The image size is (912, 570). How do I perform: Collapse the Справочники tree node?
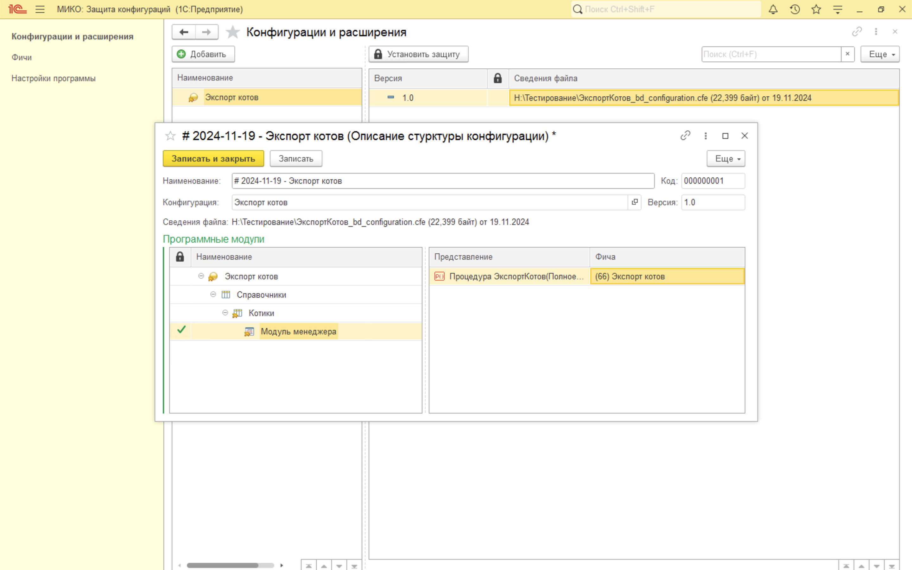(x=213, y=294)
